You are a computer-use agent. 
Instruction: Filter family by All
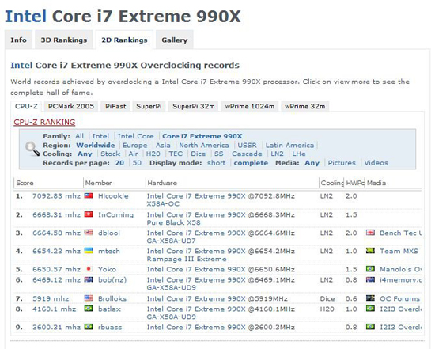tap(79, 136)
